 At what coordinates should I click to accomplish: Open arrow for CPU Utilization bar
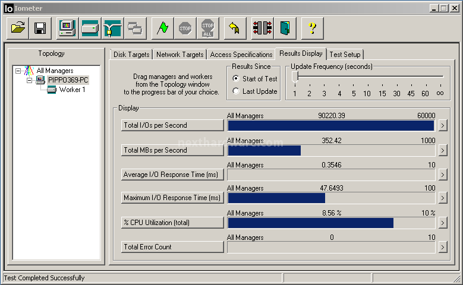coord(442,223)
